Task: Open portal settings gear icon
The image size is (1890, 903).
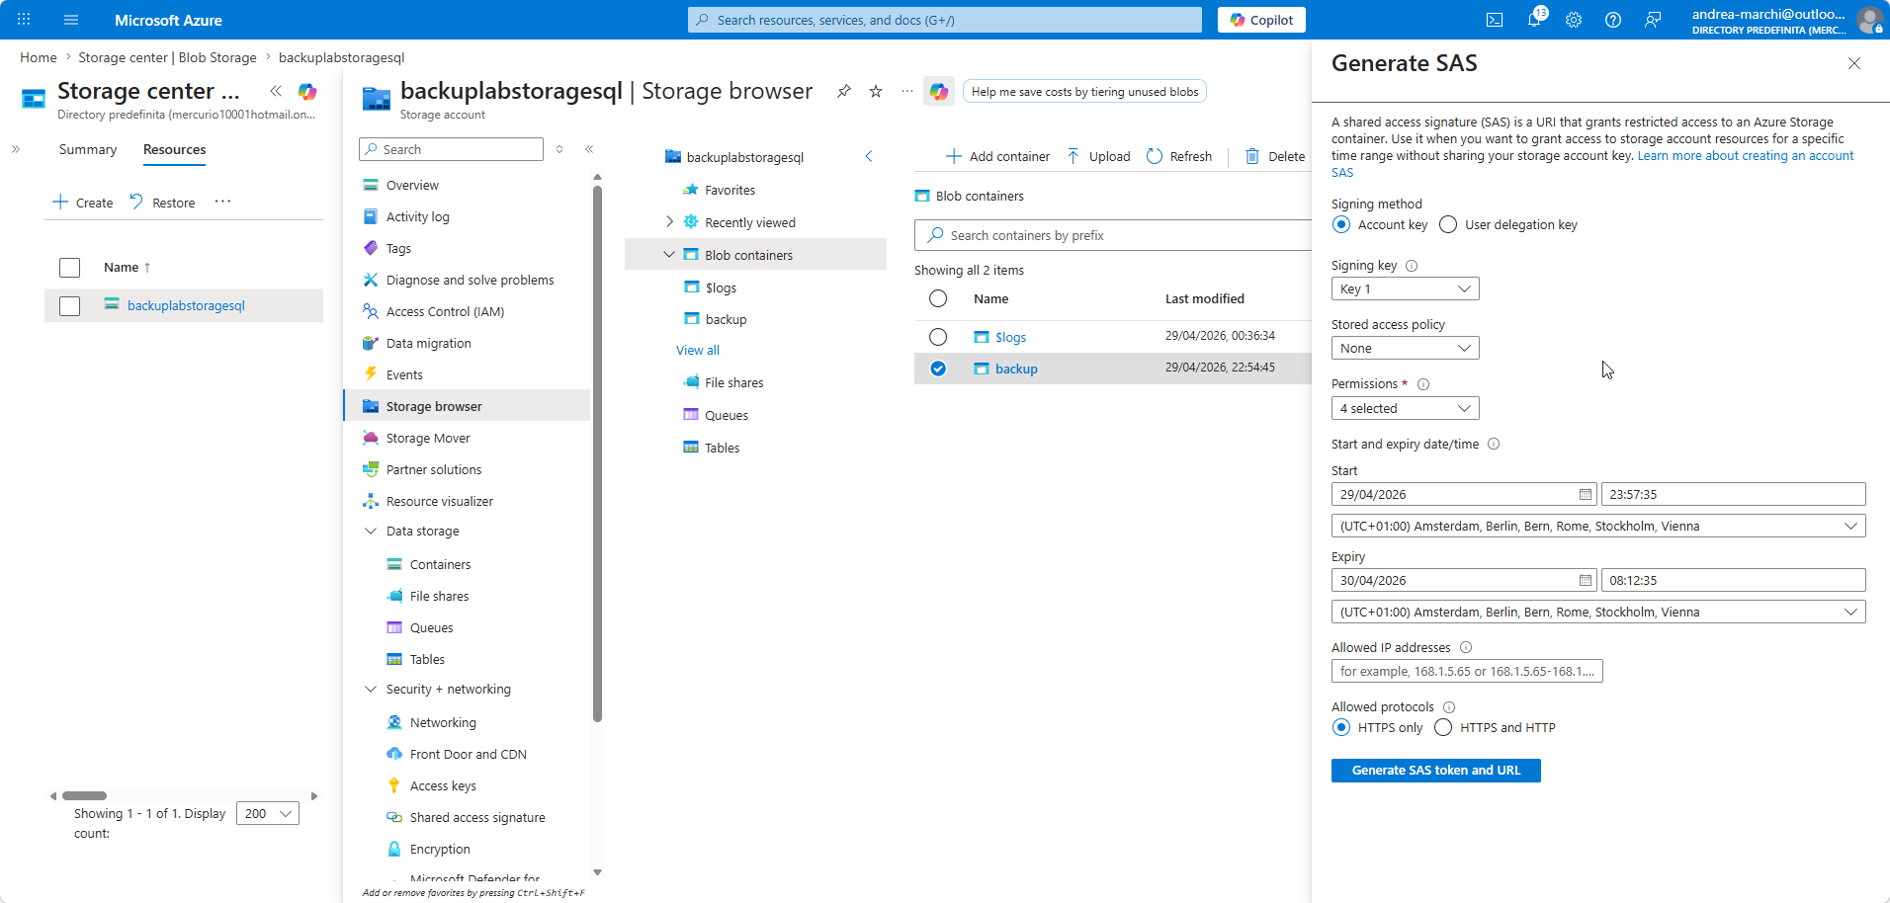Action: pos(1574,20)
